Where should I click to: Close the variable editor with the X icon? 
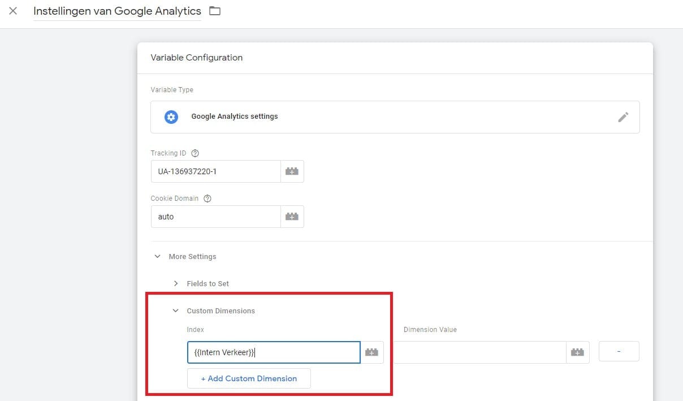[x=13, y=11]
